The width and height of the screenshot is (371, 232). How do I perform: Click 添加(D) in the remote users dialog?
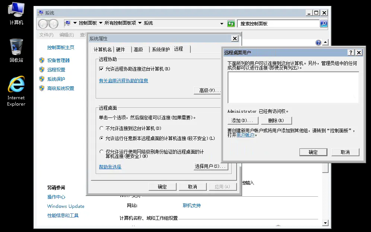point(243,120)
